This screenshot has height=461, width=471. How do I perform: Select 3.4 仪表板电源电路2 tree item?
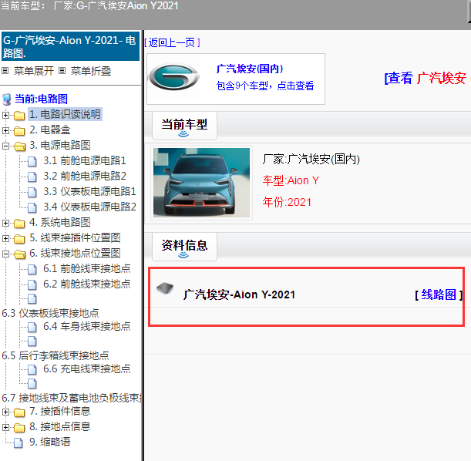(x=90, y=207)
